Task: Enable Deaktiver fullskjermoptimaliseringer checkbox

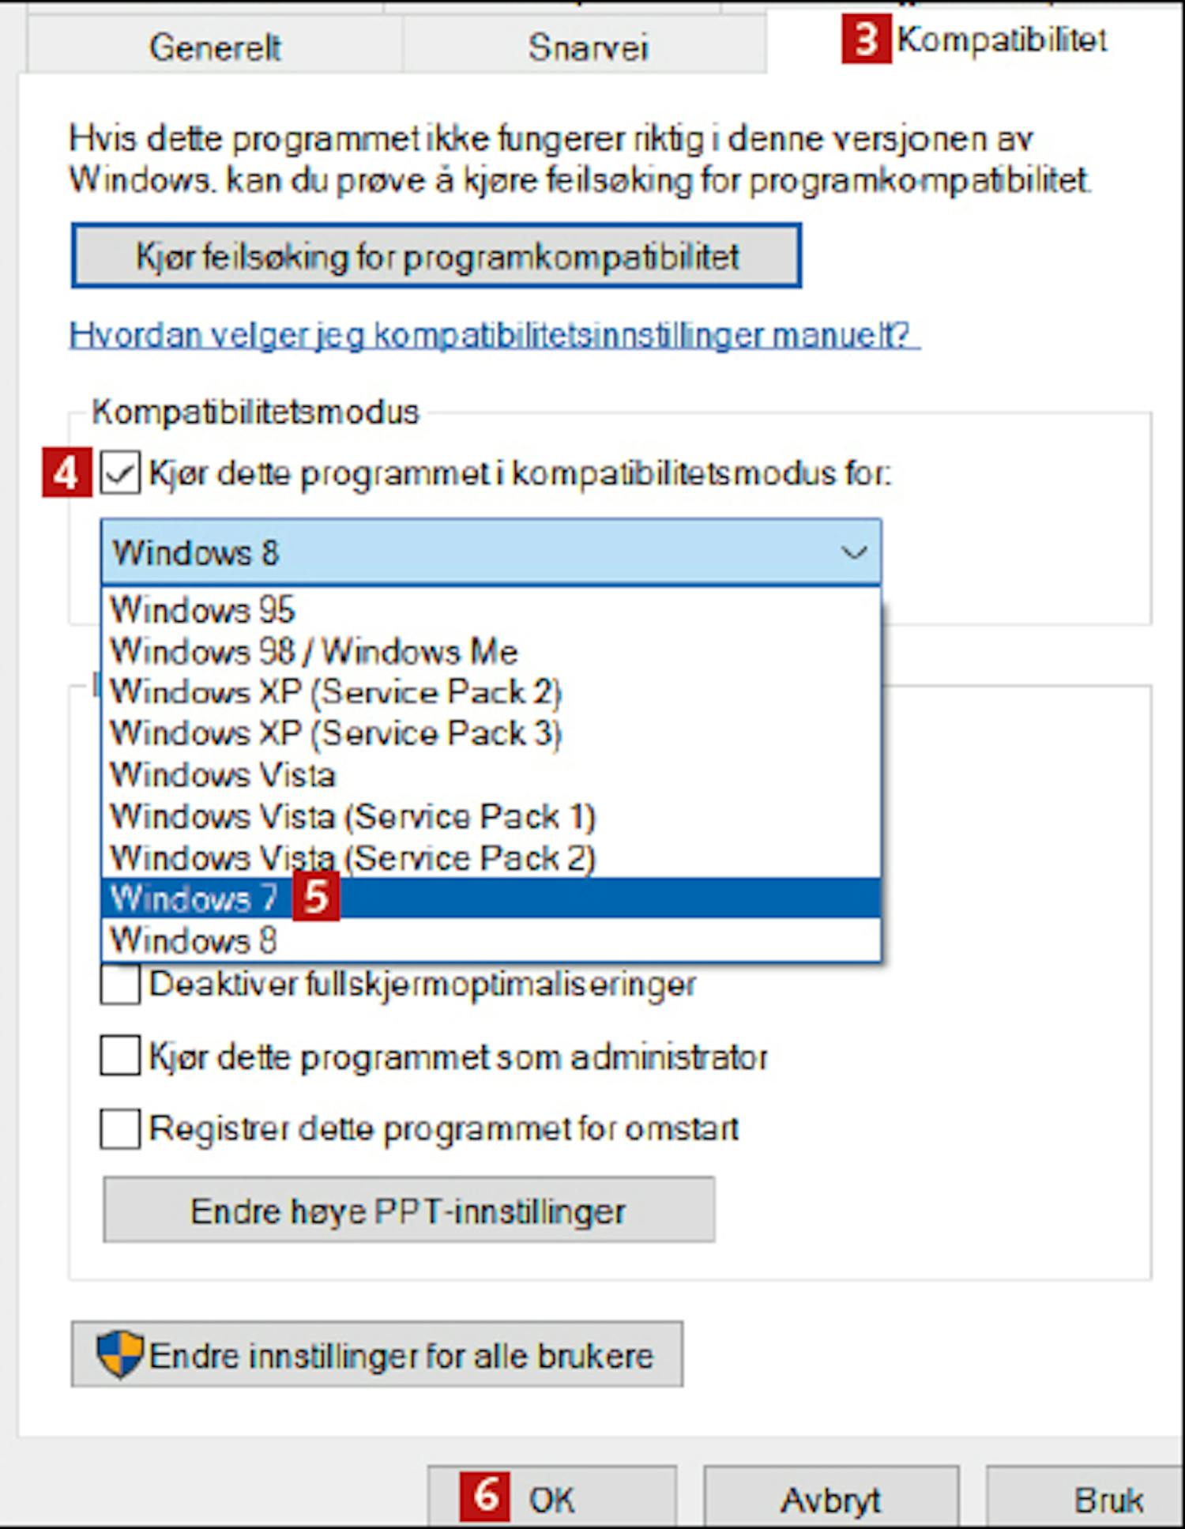Action: (120, 984)
